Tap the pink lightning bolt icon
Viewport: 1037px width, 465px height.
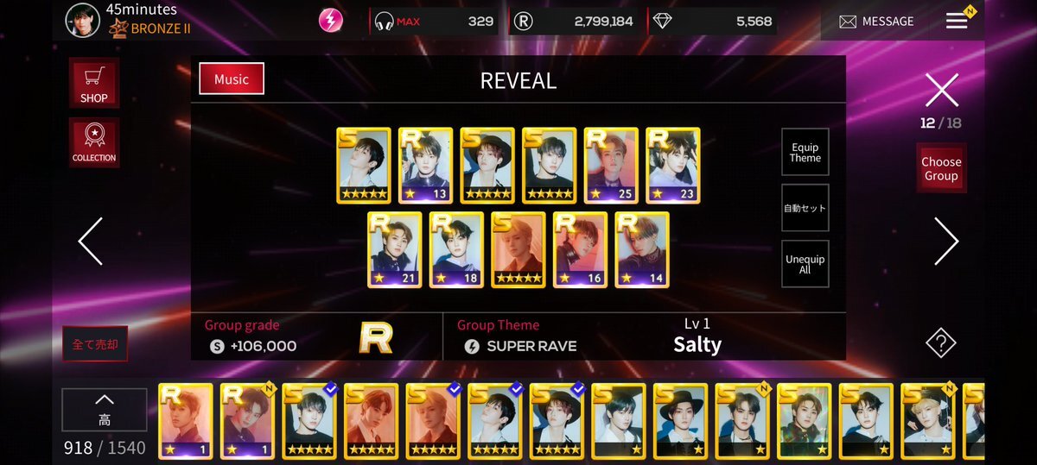pos(331,21)
